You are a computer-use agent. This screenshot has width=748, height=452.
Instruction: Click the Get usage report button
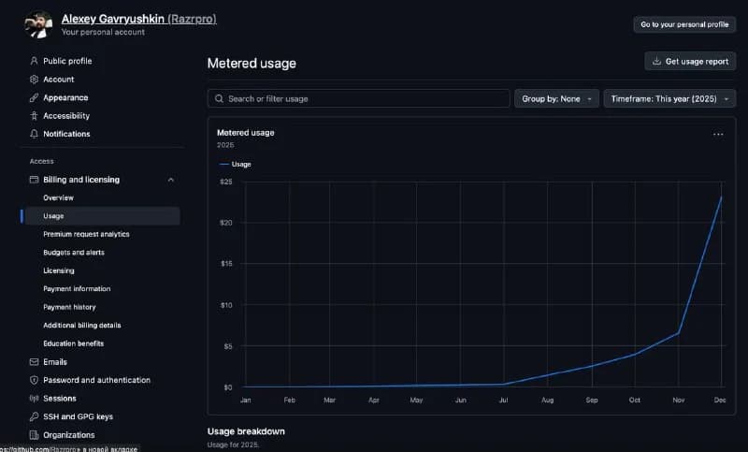[x=690, y=61]
